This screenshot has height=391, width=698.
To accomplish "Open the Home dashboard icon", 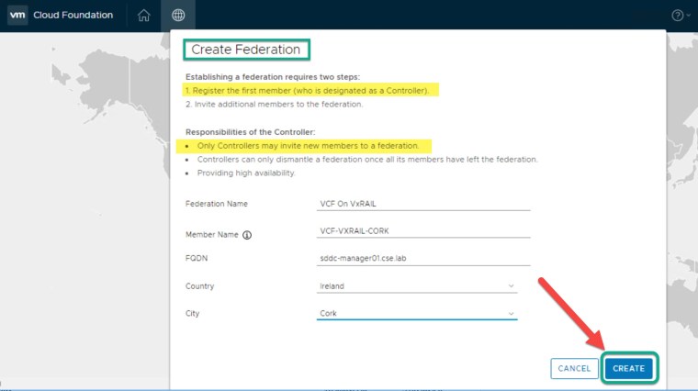I will tap(143, 15).
